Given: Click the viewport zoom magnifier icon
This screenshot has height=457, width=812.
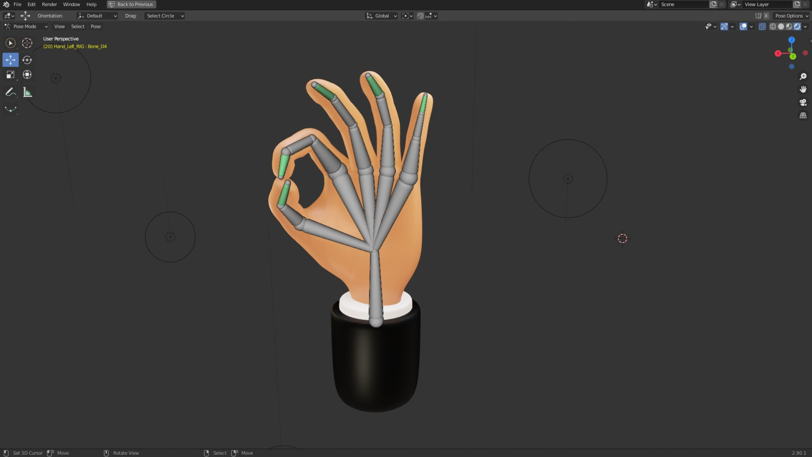Looking at the screenshot, I should [803, 76].
